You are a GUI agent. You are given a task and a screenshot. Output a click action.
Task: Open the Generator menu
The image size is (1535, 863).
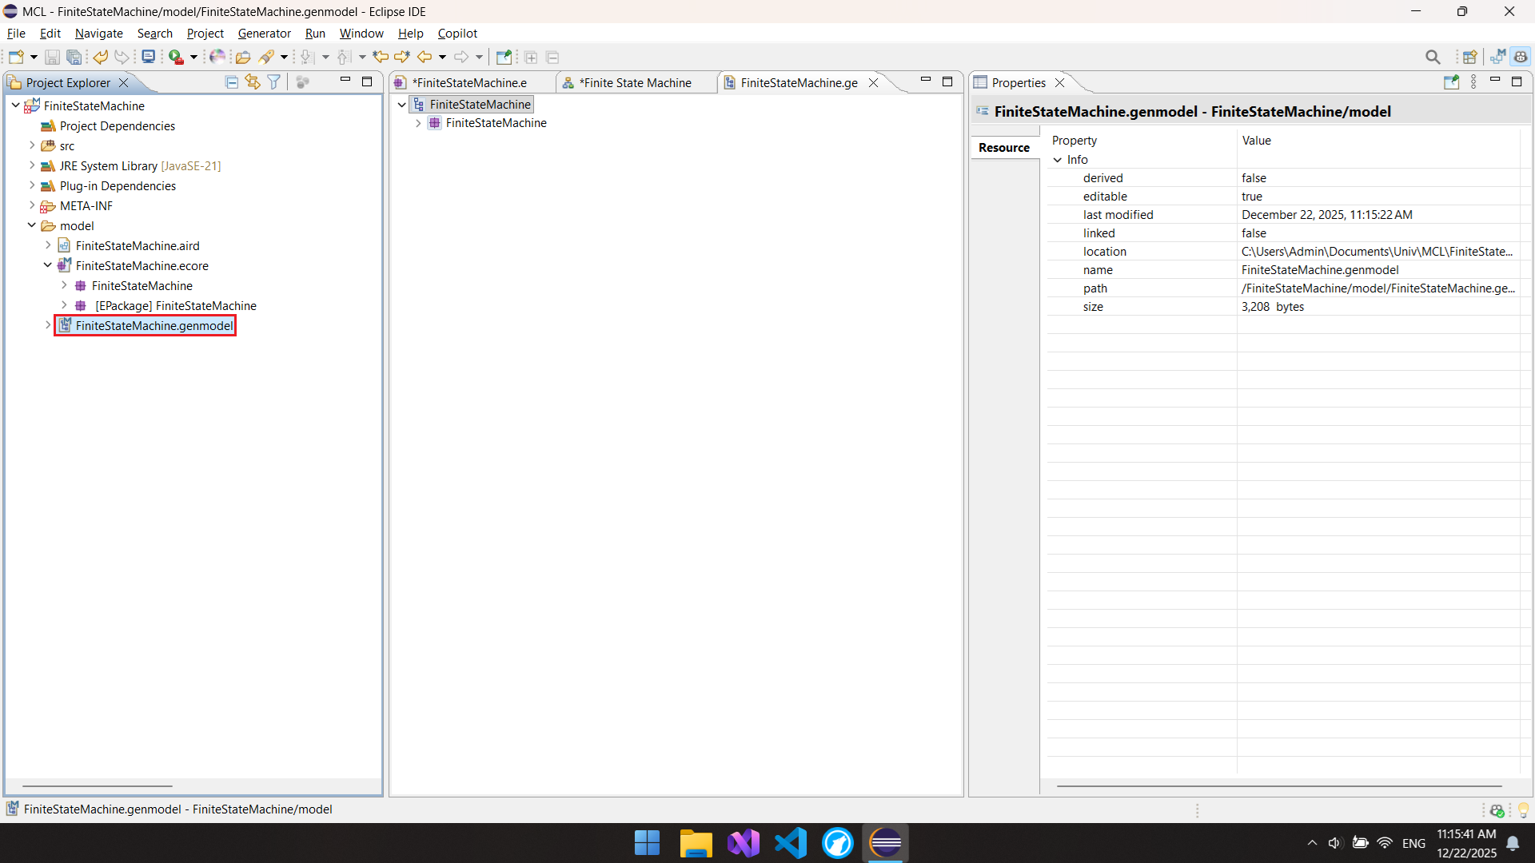click(264, 34)
